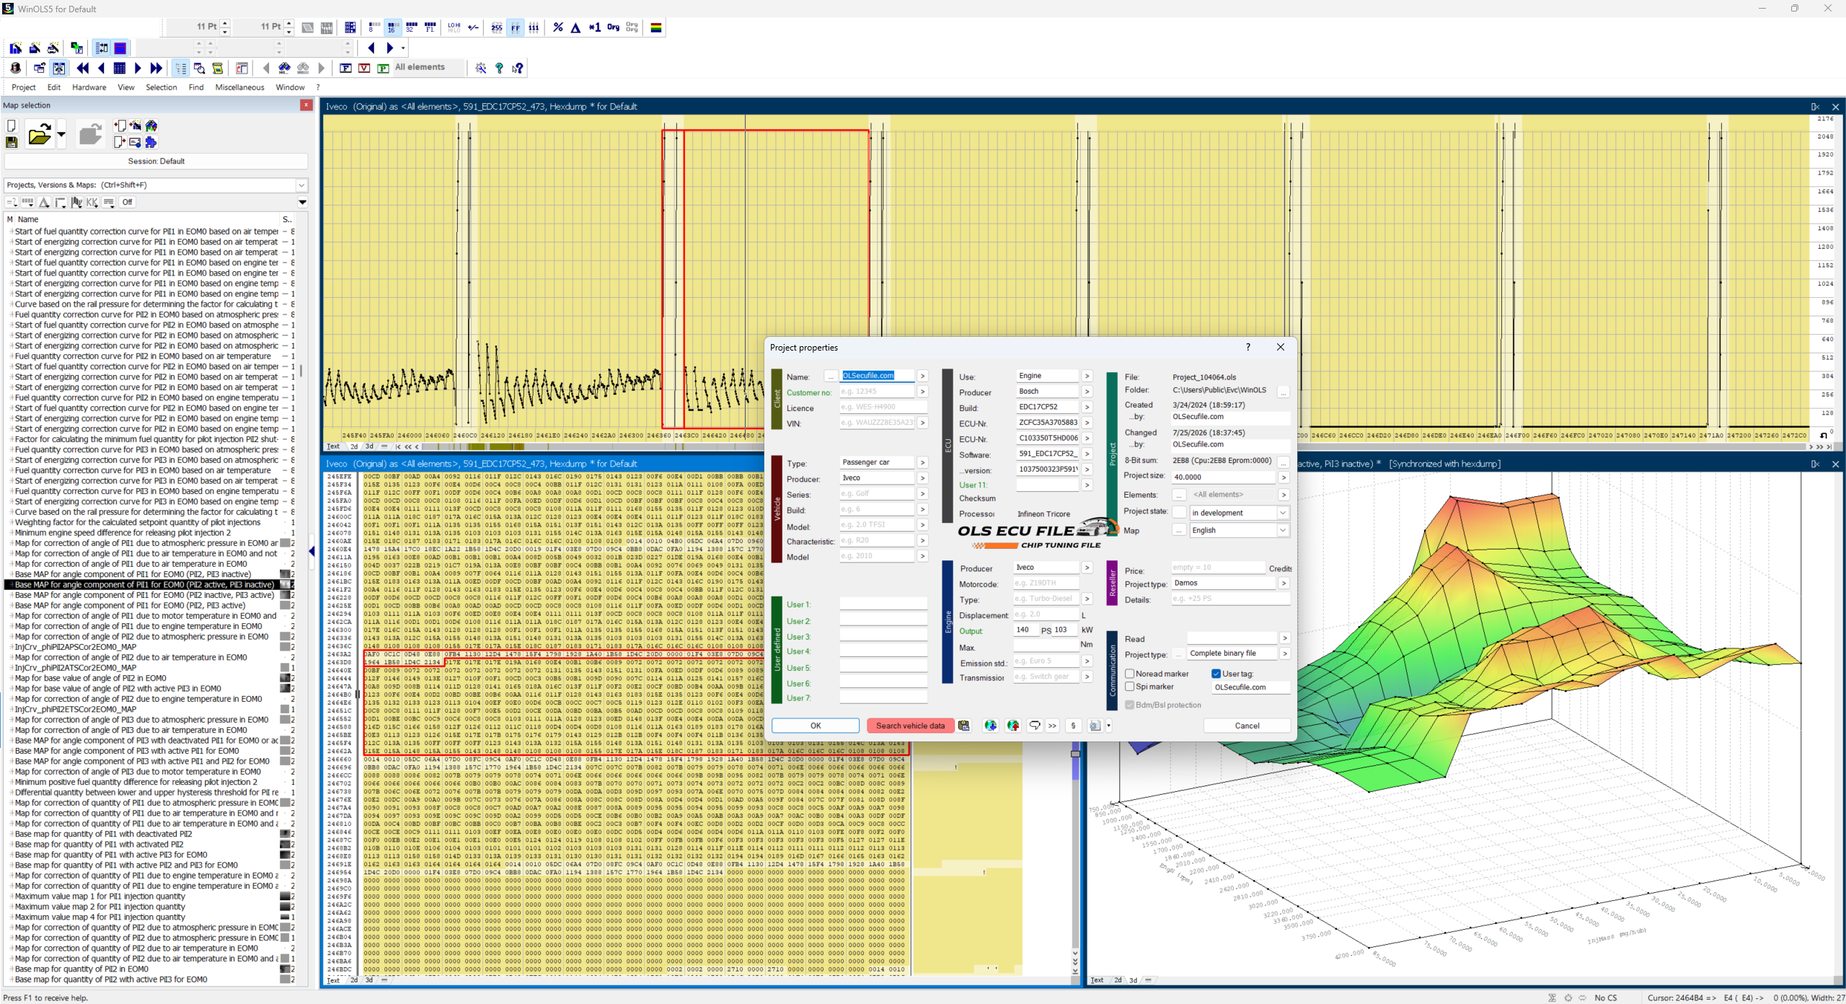Click the Customer no. input field
The height and width of the screenshot is (1004, 1846).
coord(878,392)
